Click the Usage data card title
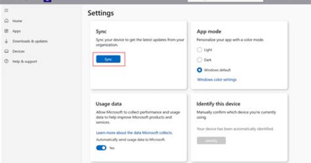Screen dimensions: 311x163 109,104
